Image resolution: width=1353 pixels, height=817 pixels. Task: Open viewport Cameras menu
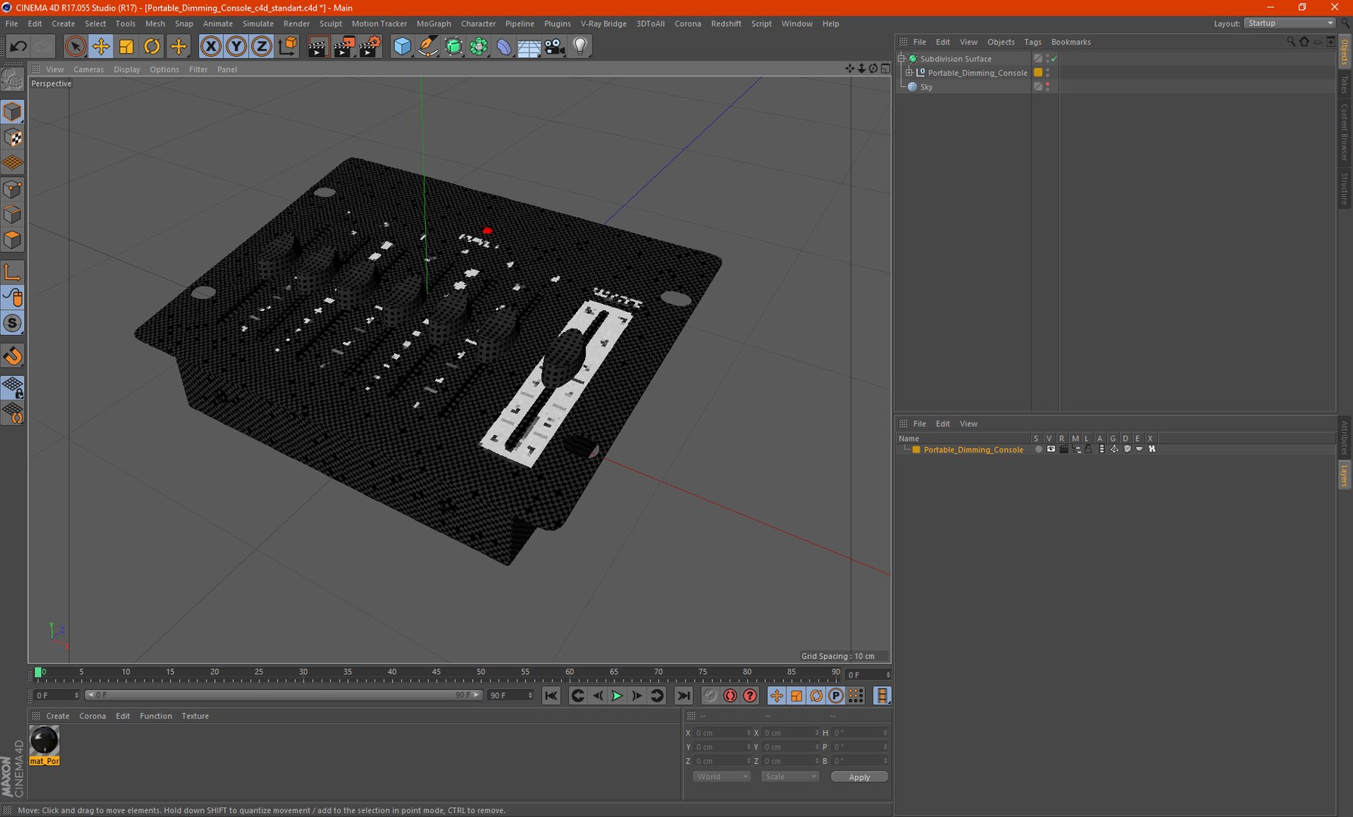coord(89,70)
